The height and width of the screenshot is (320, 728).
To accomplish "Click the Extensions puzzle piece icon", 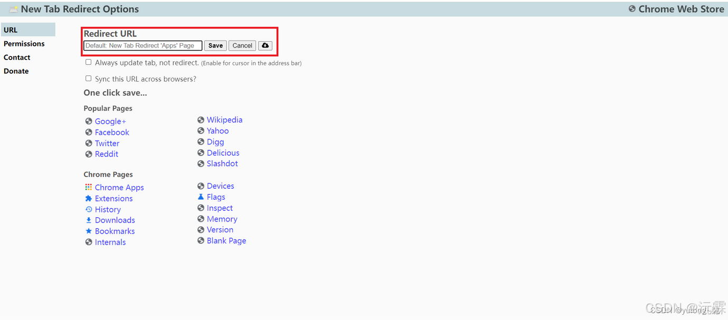I will pos(89,198).
